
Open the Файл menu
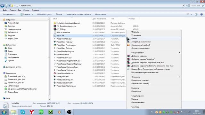pos(5,10)
